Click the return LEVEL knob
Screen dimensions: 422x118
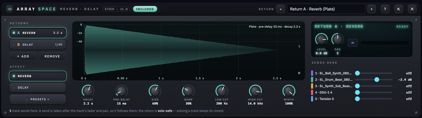pos(321,39)
